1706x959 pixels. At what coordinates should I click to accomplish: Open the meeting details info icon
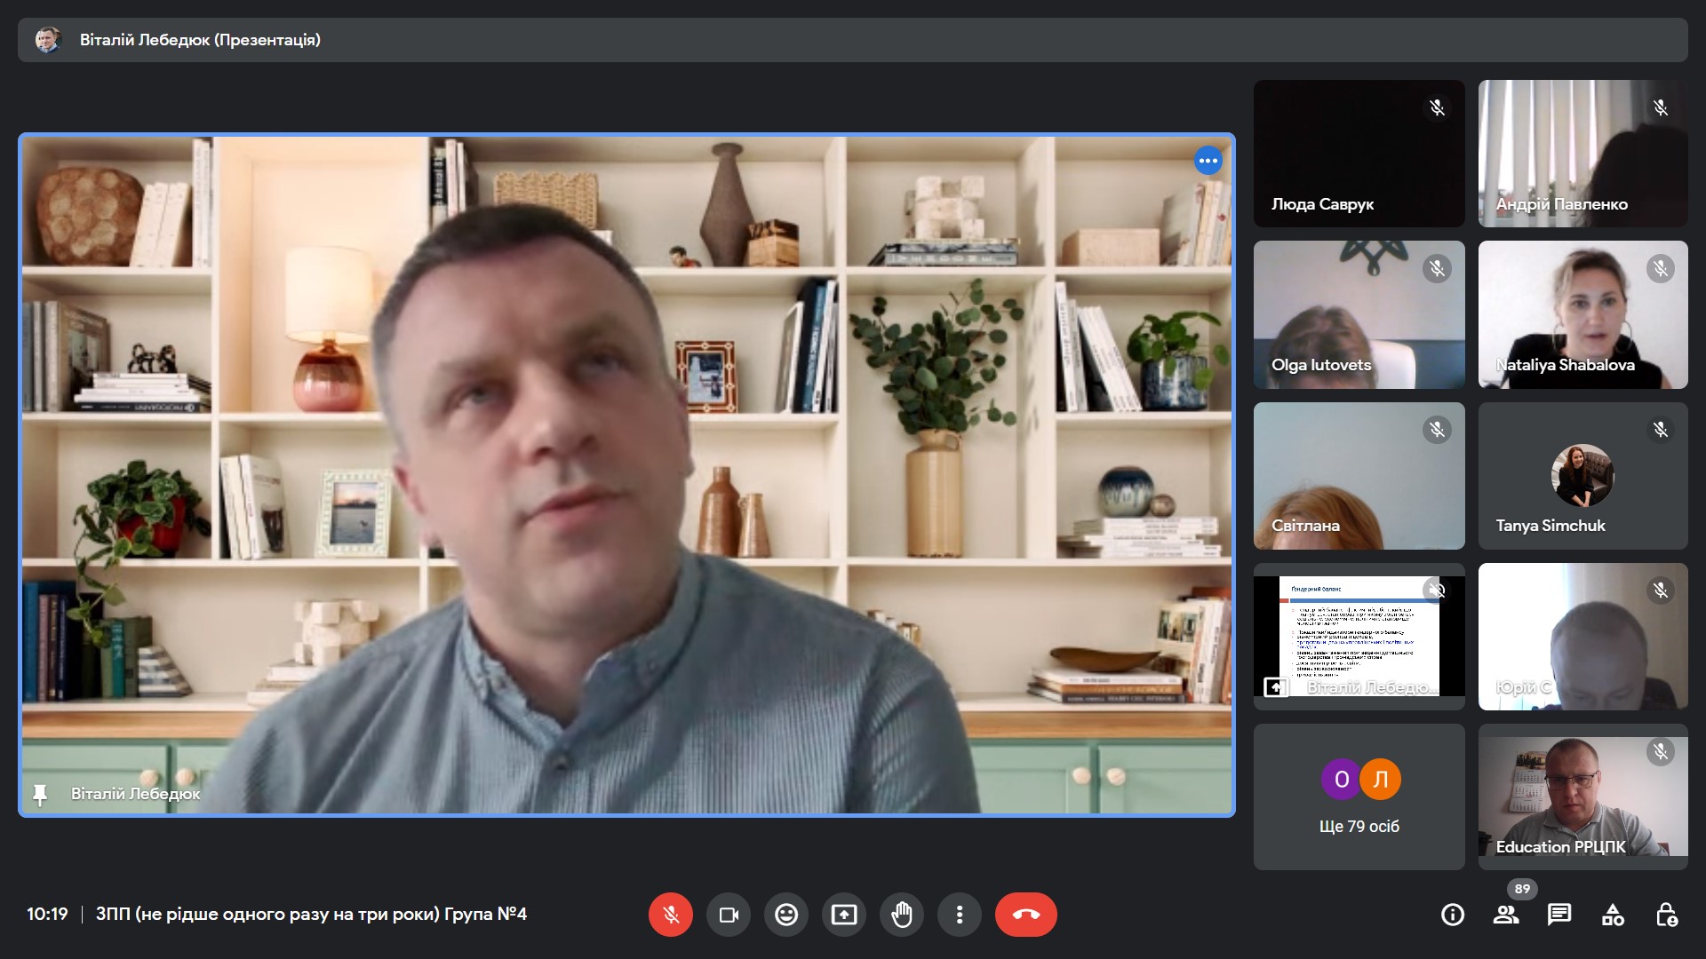[1453, 914]
